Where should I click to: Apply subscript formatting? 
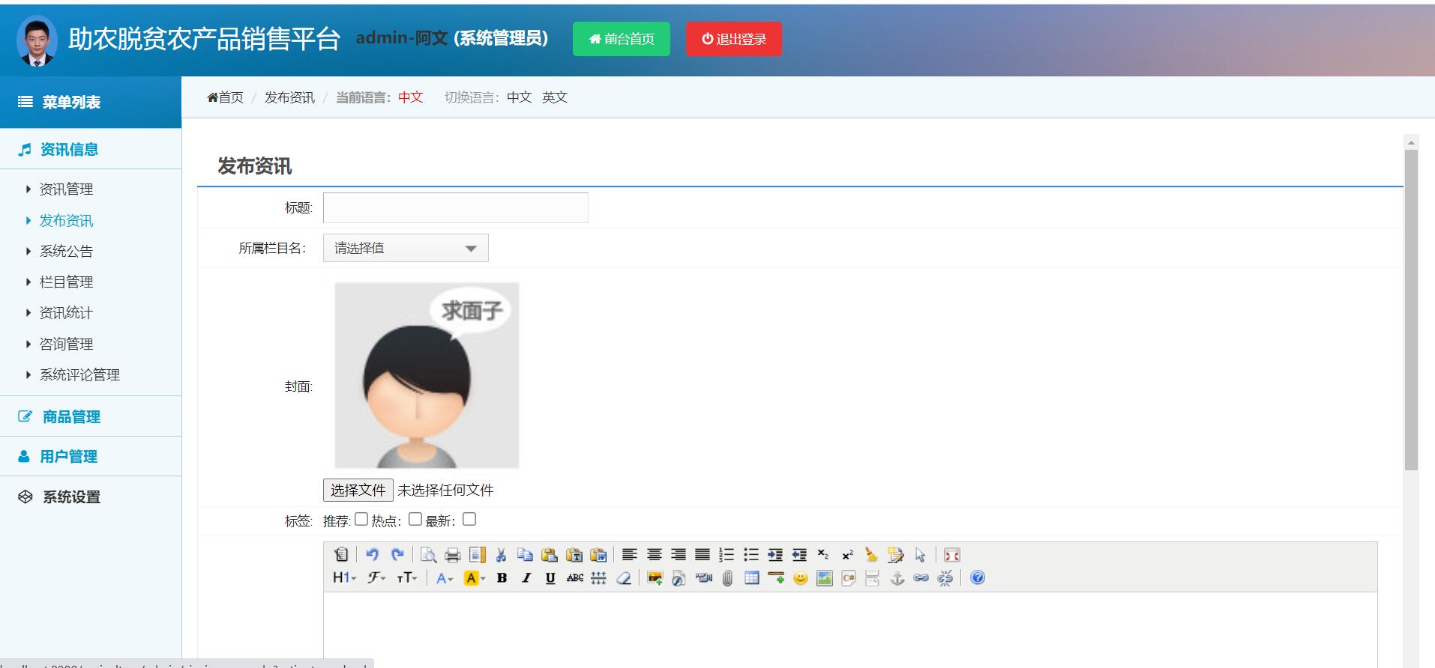[x=823, y=555]
